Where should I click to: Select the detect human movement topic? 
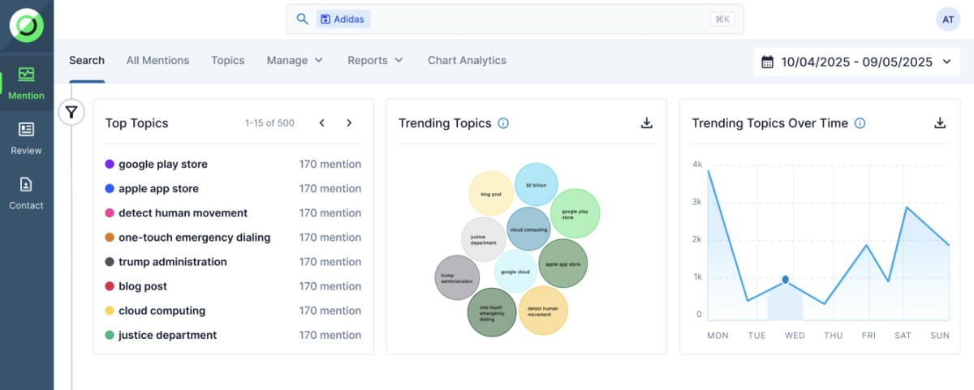233,212
